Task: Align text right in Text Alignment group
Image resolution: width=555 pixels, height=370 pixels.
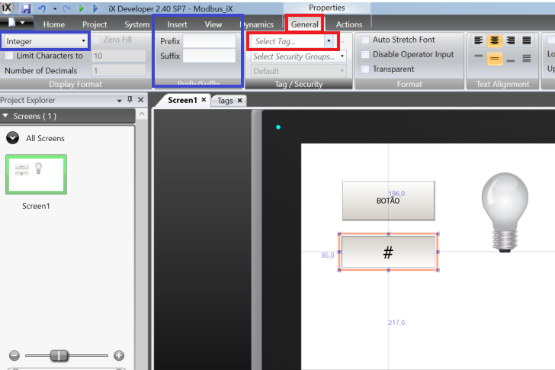Action: click(x=510, y=40)
